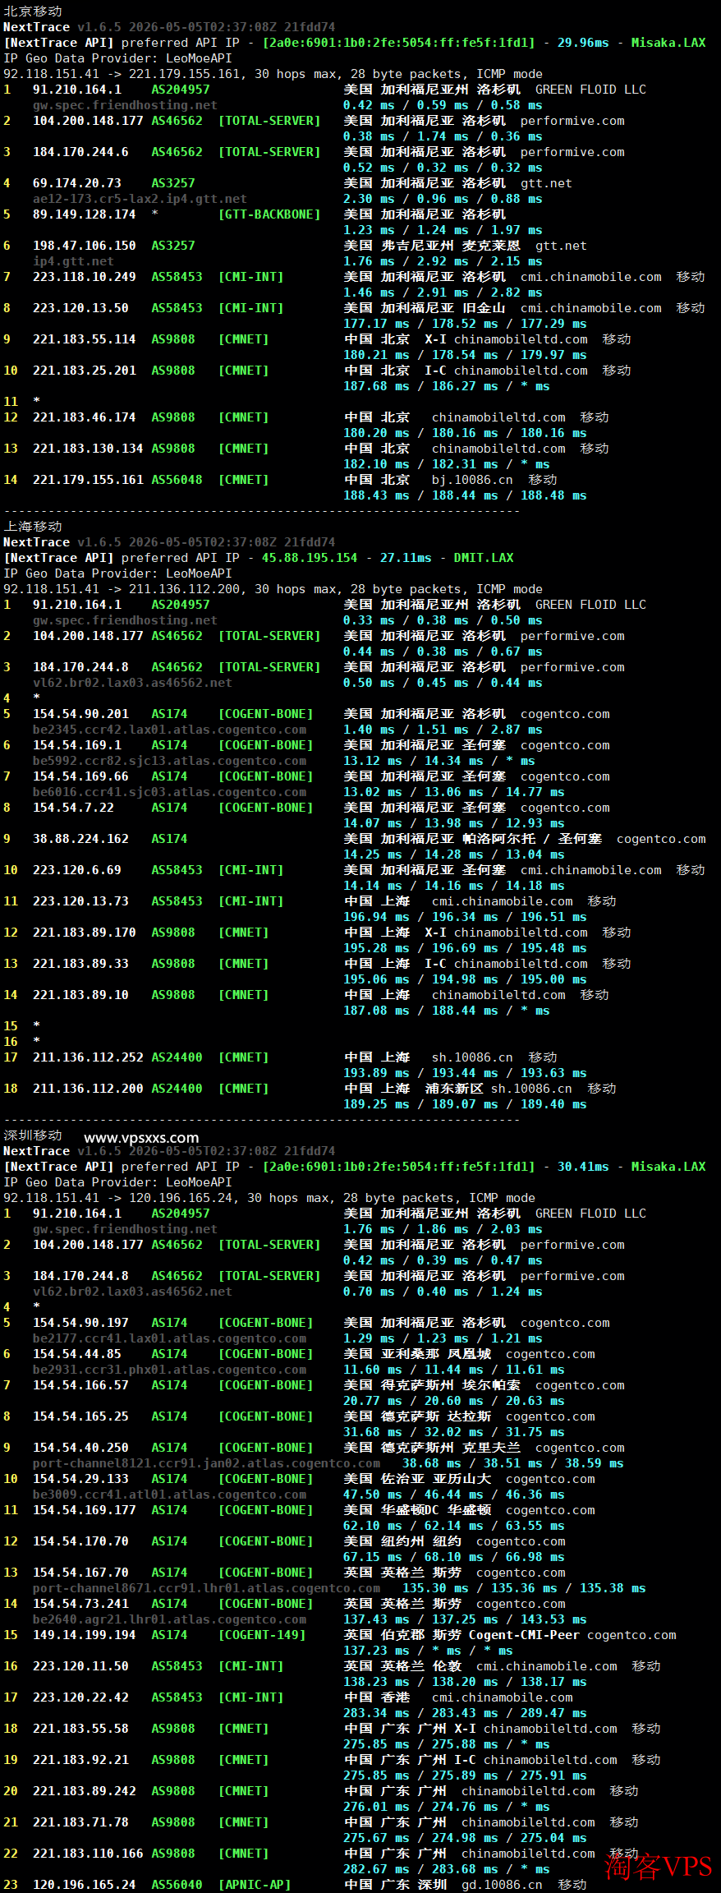Image resolution: width=721 pixels, height=1893 pixels.
Task: Click IP 223.120.13.73
Action: (80, 901)
